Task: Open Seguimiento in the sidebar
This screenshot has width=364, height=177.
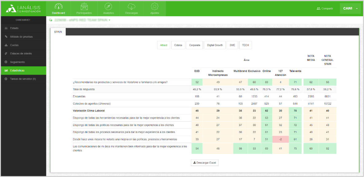Action: pyautogui.click(x=18, y=62)
